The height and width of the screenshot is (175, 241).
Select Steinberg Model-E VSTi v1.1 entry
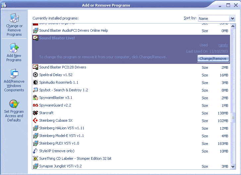point(131,136)
